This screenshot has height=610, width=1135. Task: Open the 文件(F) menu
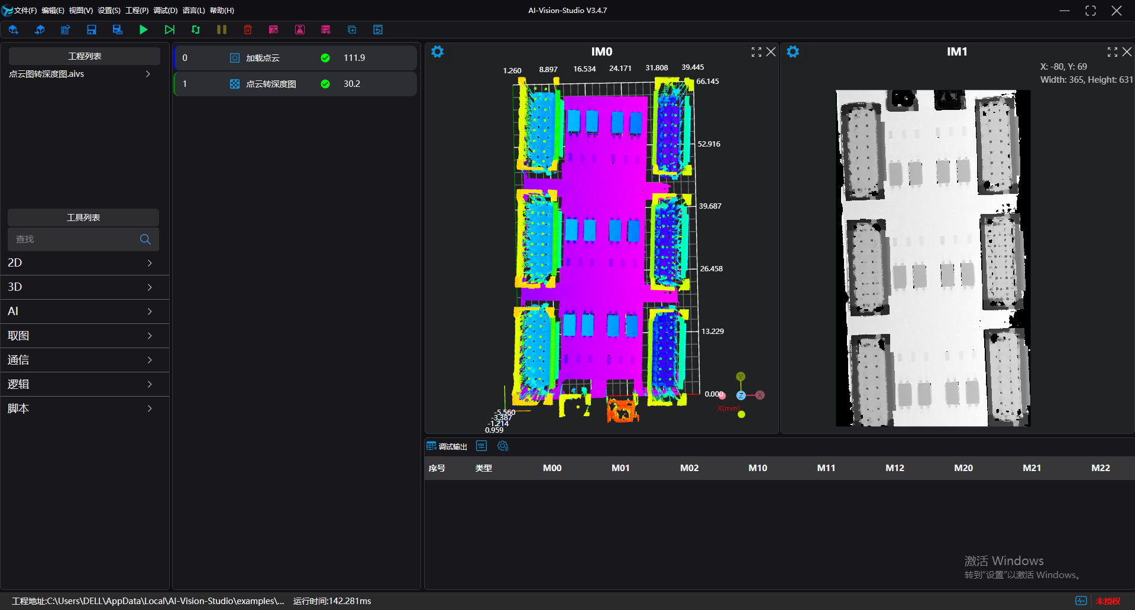(25, 11)
